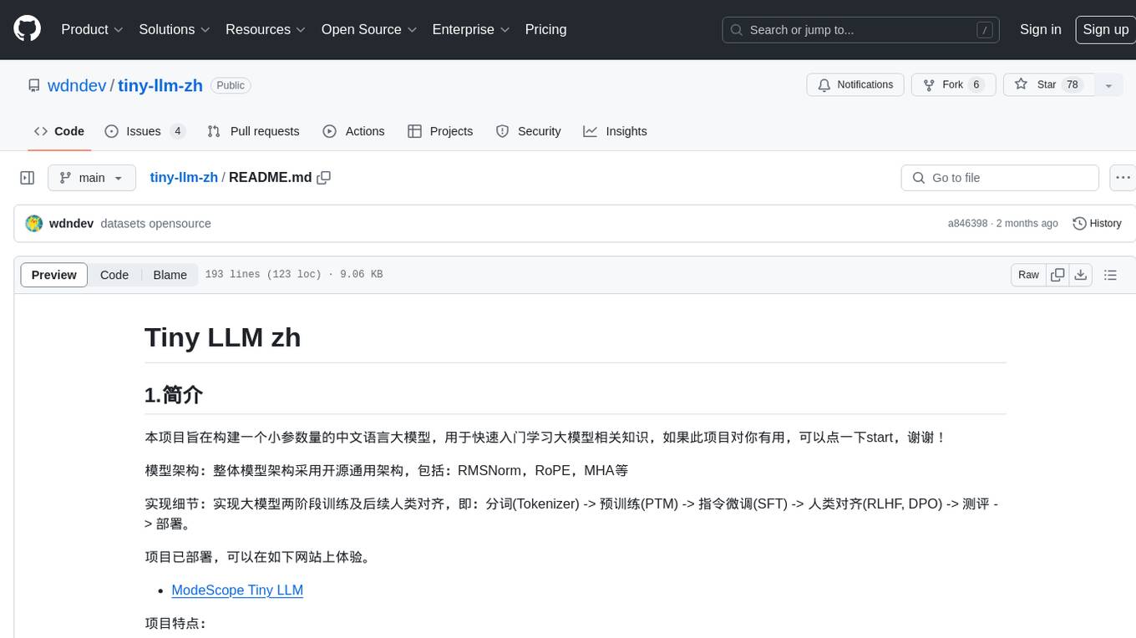The height and width of the screenshot is (638, 1136).
Task: Open GitHub homepage via Octocat logo
Action: [27, 29]
